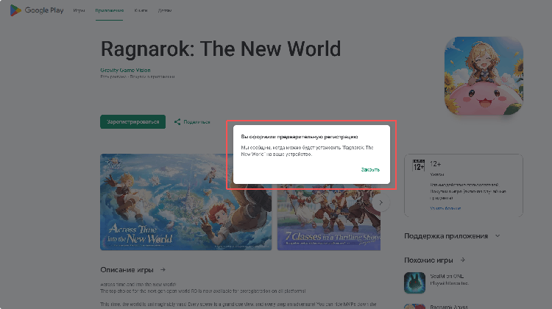Open the Приложения tab
The width and height of the screenshot is (552, 309).
point(109,10)
